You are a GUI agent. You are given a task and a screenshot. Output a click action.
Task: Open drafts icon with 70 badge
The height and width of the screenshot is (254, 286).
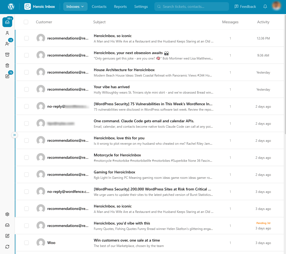coord(7,76)
